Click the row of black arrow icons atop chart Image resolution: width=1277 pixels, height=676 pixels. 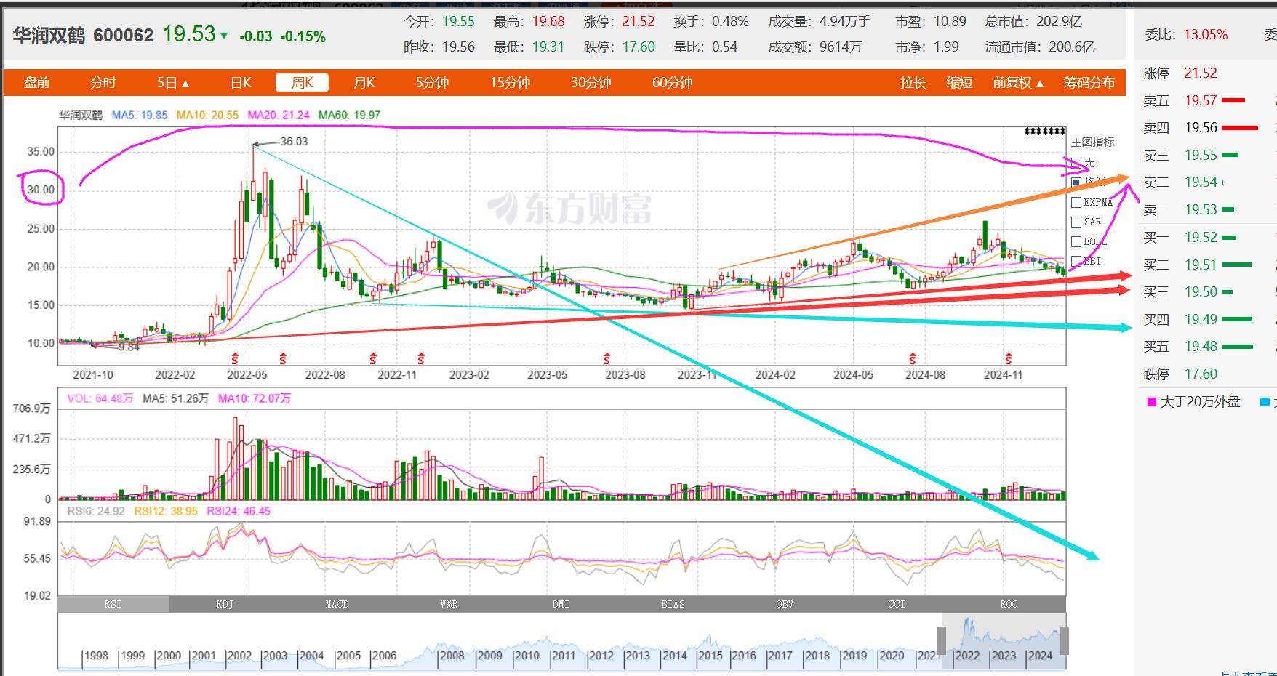(1045, 132)
